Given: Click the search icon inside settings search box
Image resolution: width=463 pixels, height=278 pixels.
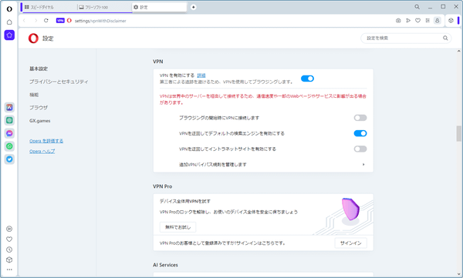Looking at the screenshot, I should tap(445, 38).
